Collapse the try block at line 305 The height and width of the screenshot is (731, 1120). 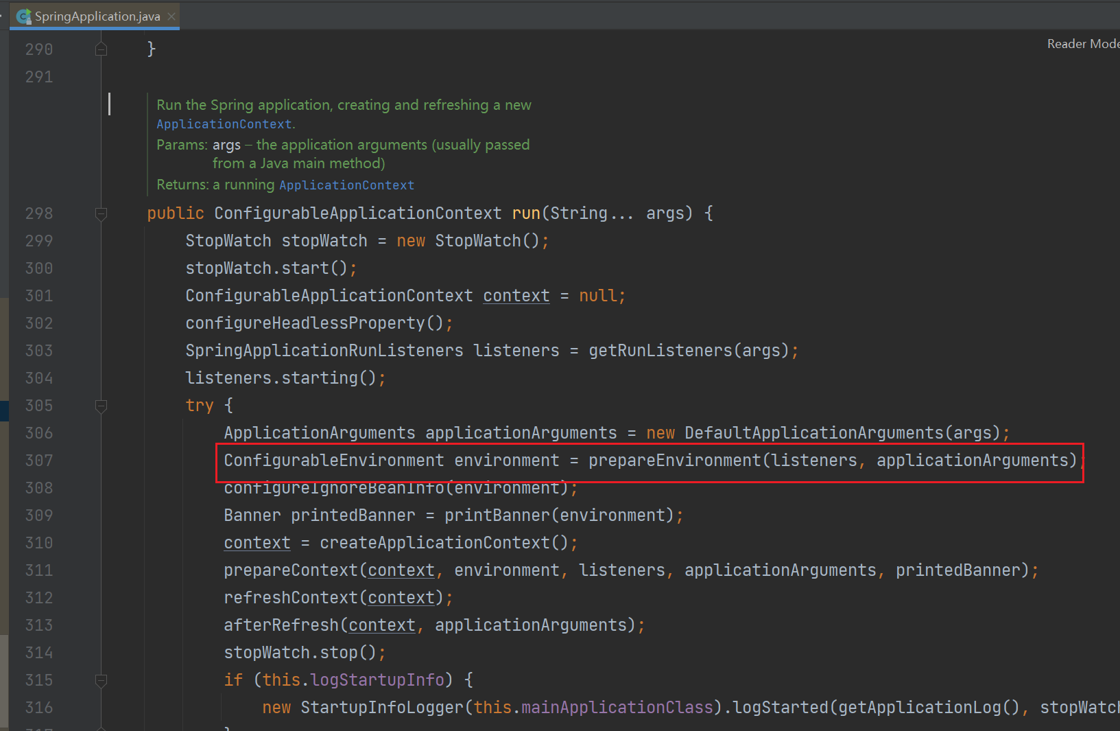coord(101,406)
